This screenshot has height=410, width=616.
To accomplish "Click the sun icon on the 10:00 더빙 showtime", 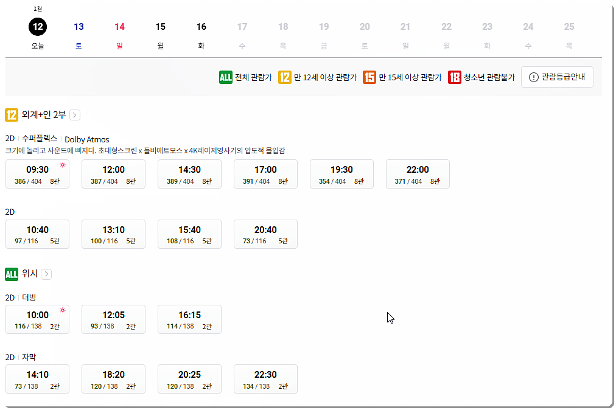I will pos(62,310).
